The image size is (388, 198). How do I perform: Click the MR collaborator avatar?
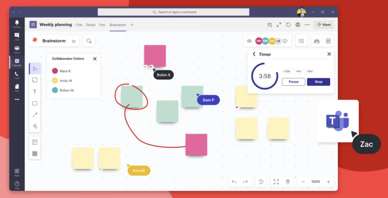pyautogui.click(x=259, y=41)
